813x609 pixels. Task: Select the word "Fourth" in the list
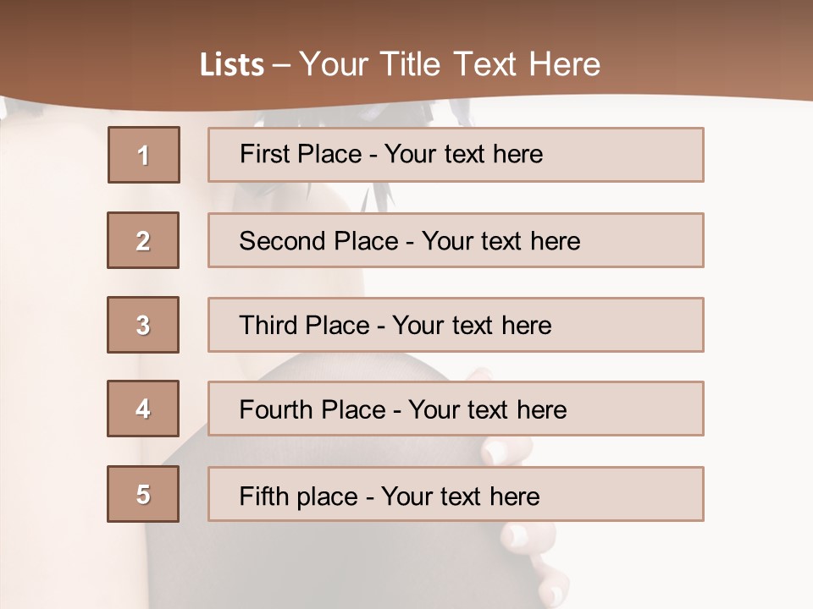pyautogui.click(x=276, y=409)
